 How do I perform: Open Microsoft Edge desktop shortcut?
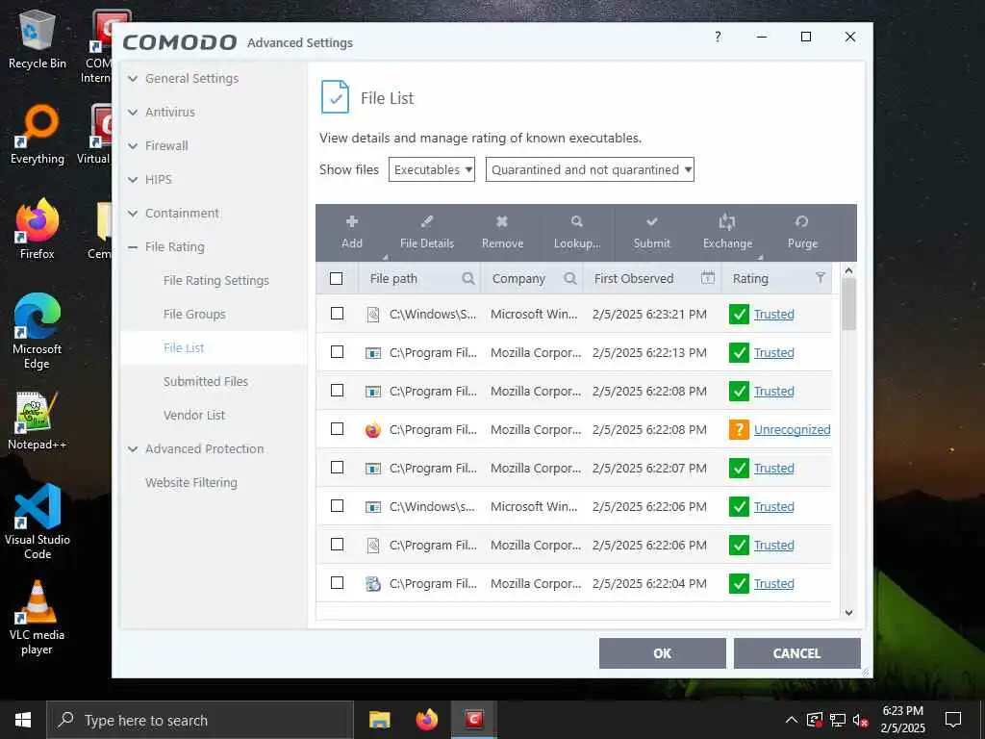(38, 331)
